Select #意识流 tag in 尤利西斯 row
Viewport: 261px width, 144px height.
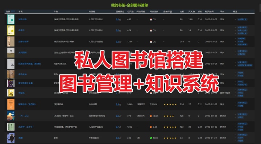(241, 54)
